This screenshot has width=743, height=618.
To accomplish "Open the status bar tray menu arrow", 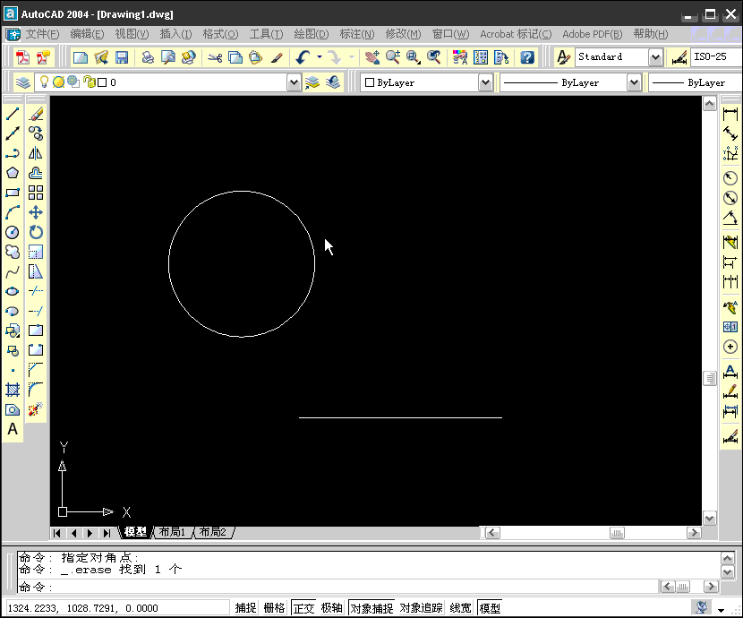I will (x=721, y=610).
